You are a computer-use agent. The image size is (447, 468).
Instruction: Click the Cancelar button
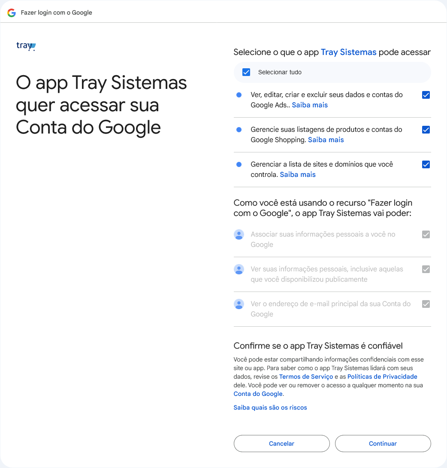coord(281,444)
